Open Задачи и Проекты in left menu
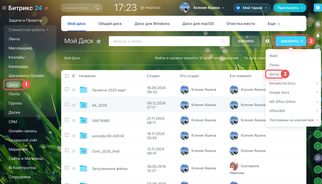 tap(25, 20)
